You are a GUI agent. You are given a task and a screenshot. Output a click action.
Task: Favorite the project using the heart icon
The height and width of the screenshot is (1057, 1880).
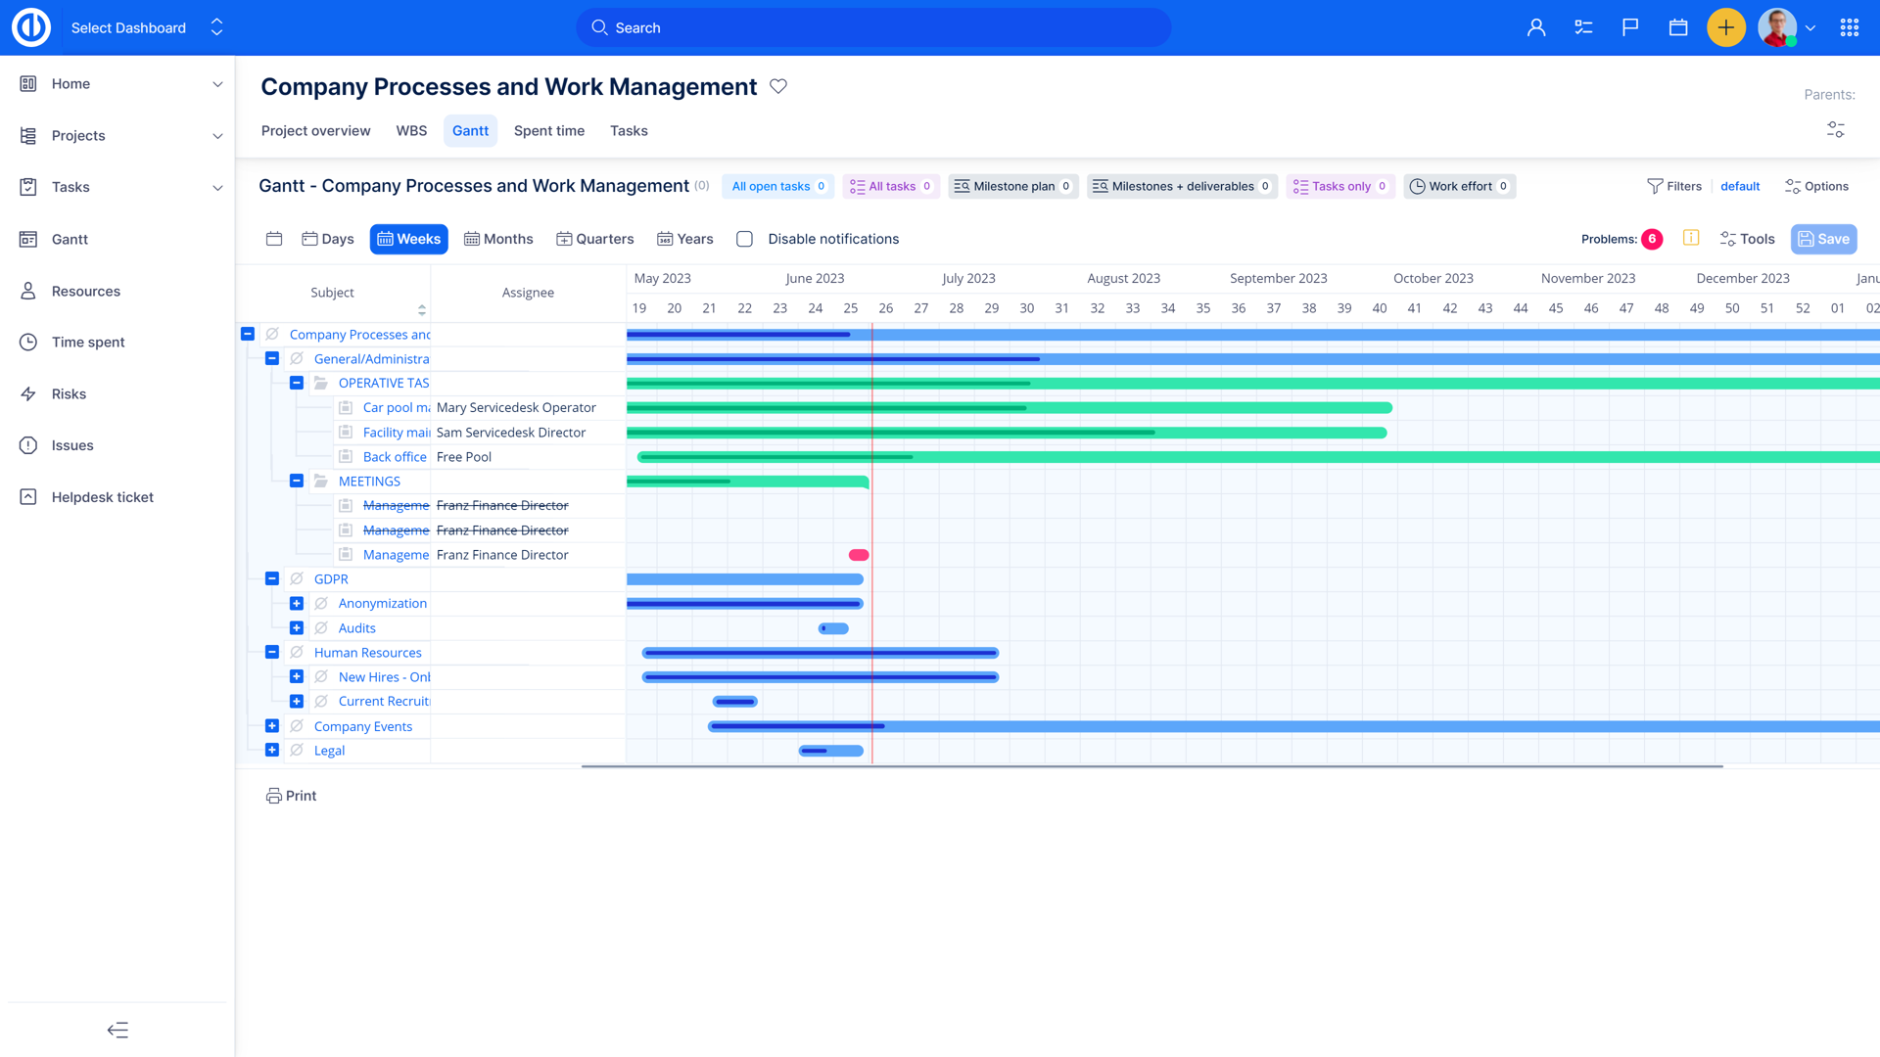coord(778,86)
